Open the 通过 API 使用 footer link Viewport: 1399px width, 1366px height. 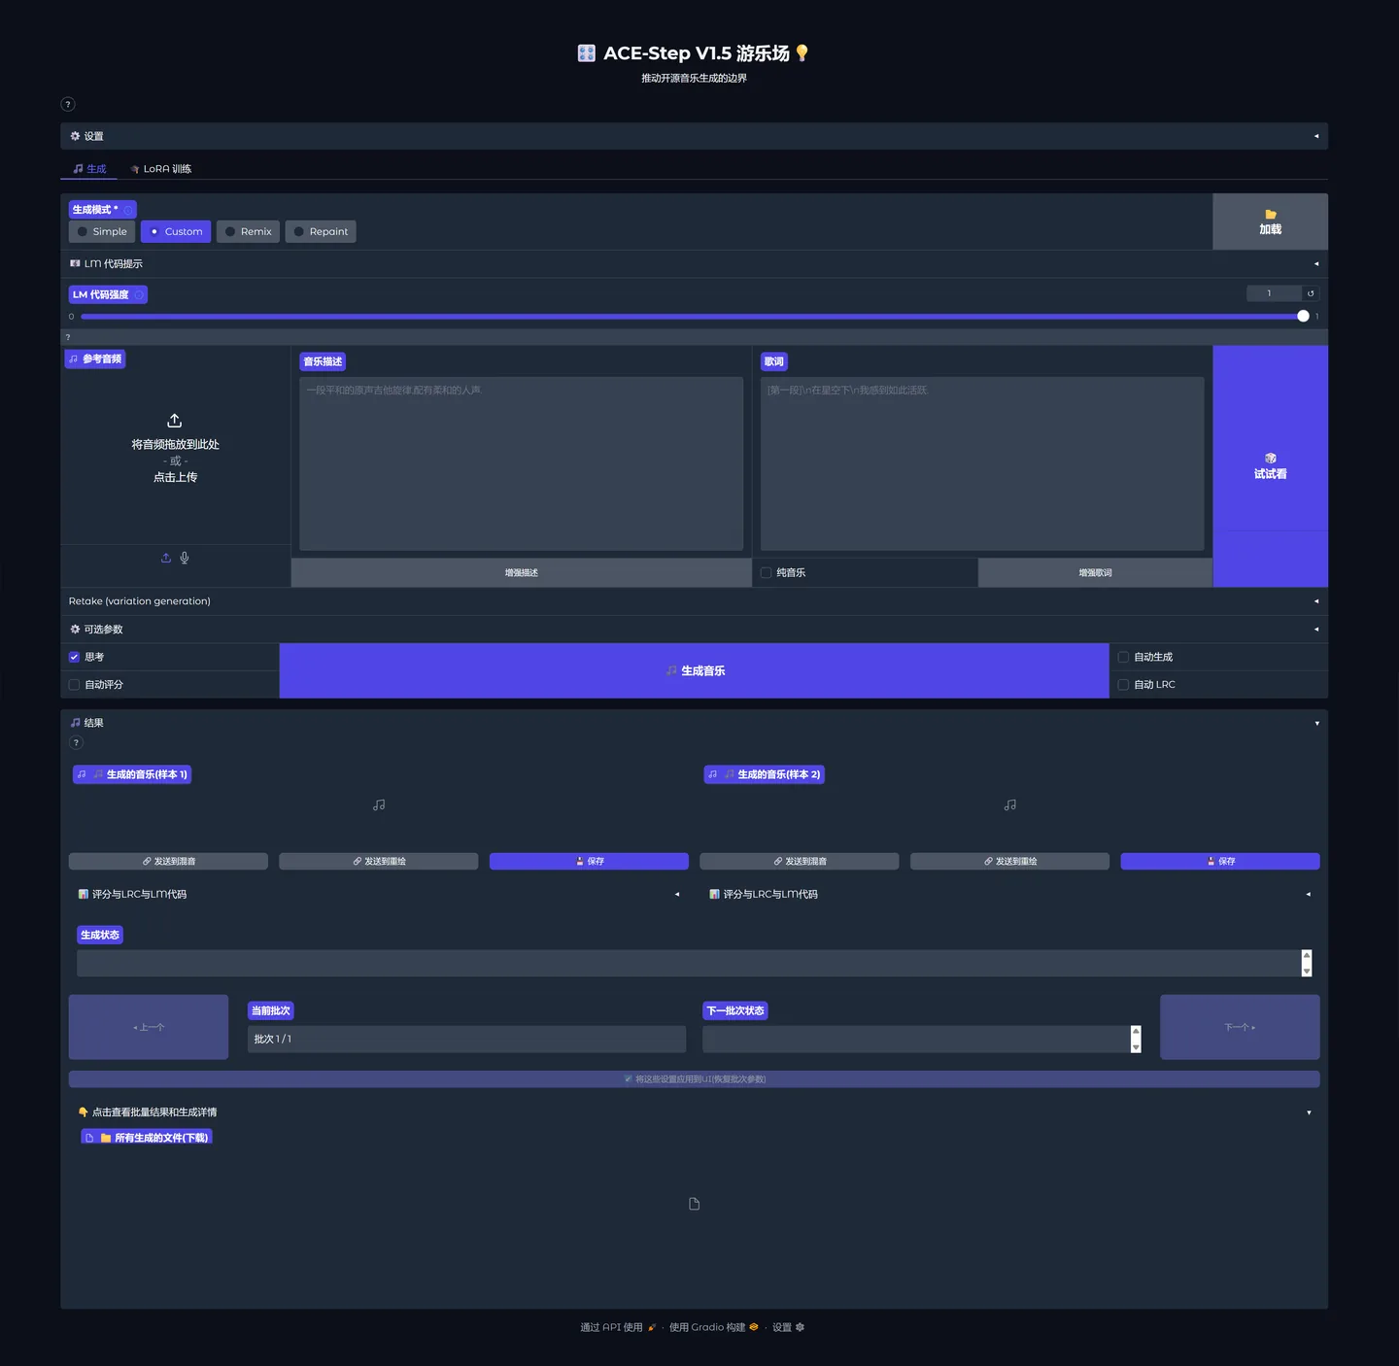tap(619, 1327)
